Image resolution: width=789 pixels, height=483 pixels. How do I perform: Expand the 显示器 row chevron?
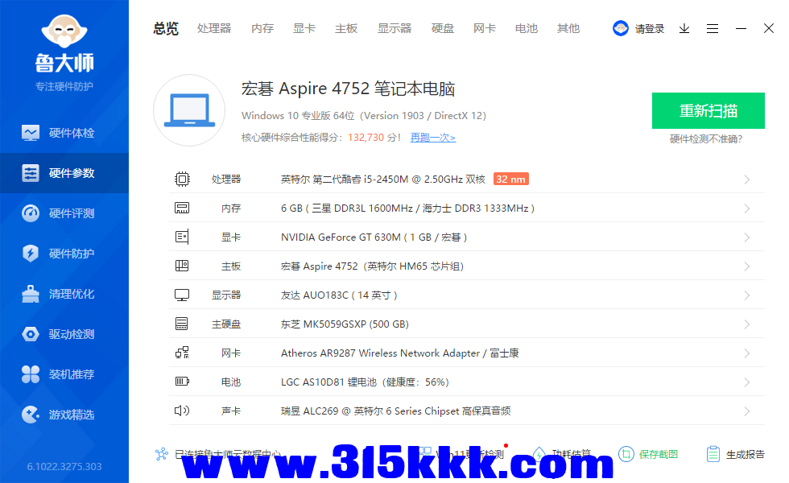(747, 295)
